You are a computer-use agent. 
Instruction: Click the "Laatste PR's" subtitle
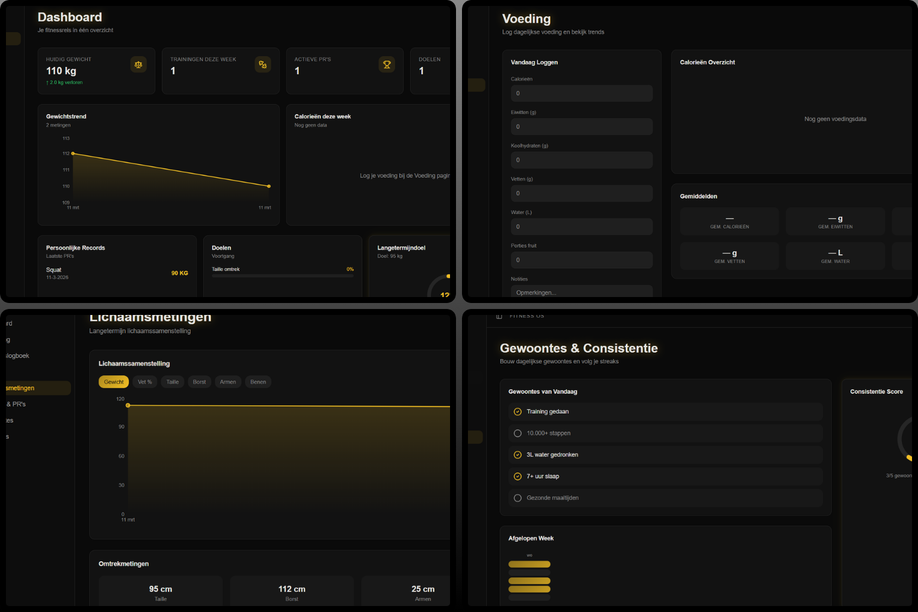pyautogui.click(x=60, y=256)
